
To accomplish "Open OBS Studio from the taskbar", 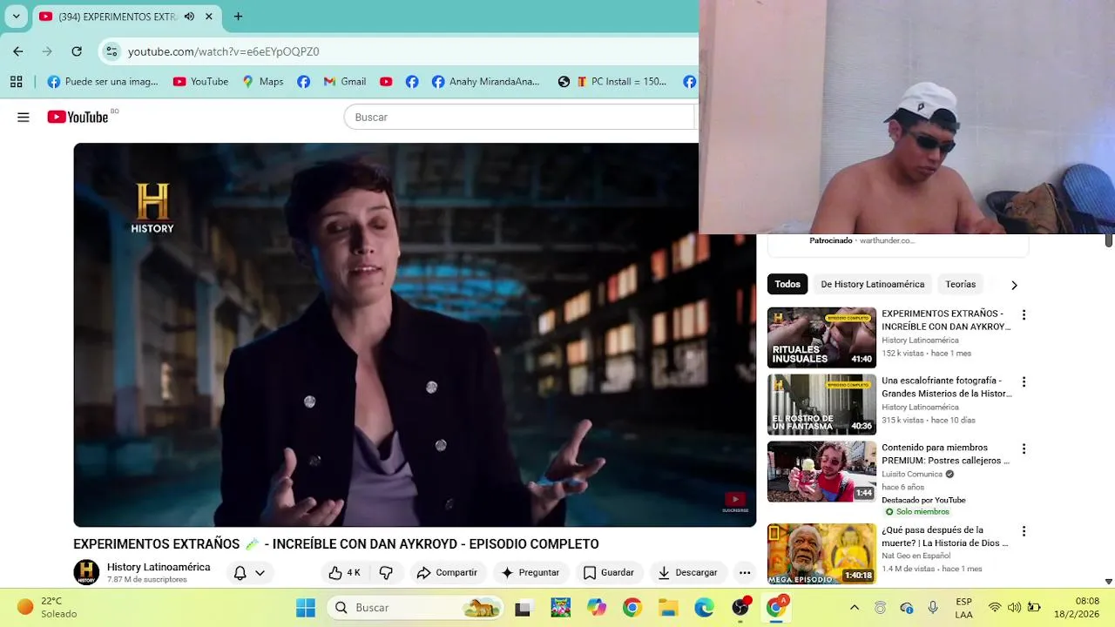I will (740, 607).
